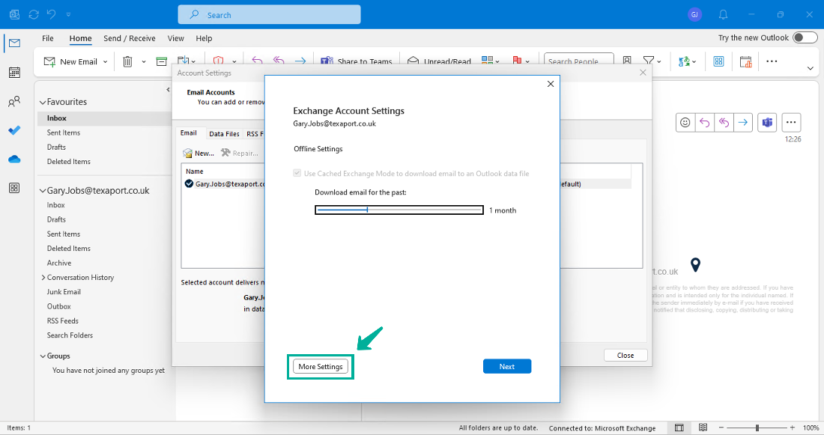Open a New Email message
Viewport: 824px width, 435px height.
coord(73,61)
